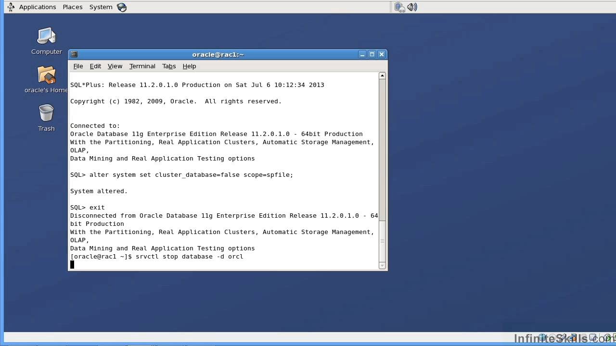Click the 'Disconnected from Oracle Database' line
This screenshot has width=616, height=346.
click(224, 216)
